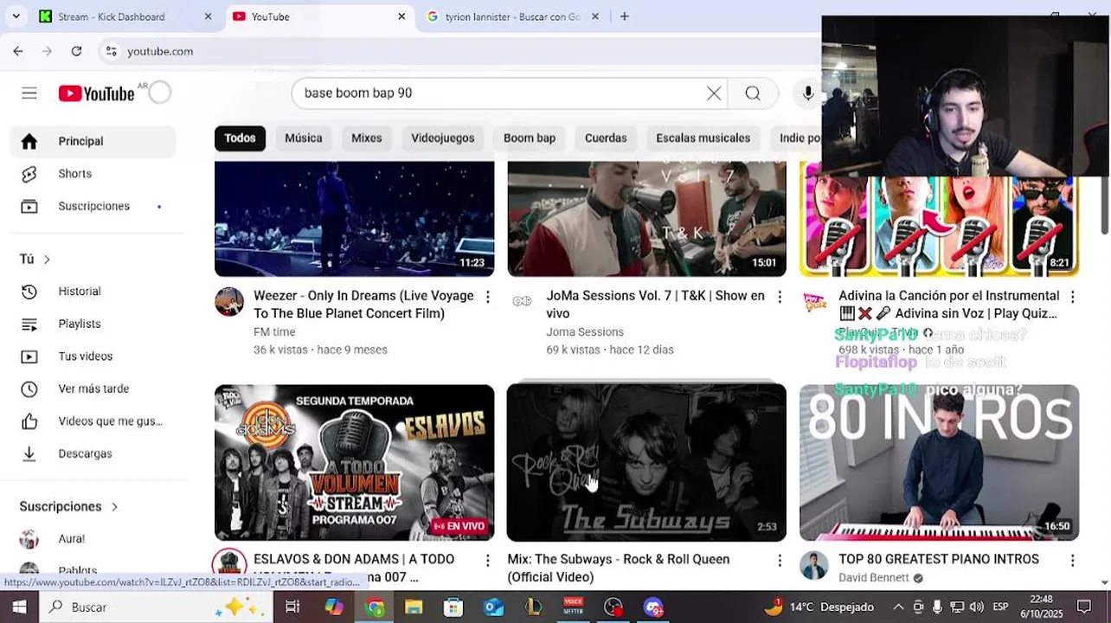Open the Outlook taskbar icon
Image resolution: width=1111 pixels, height=623 pixels.
click(493, 607)
